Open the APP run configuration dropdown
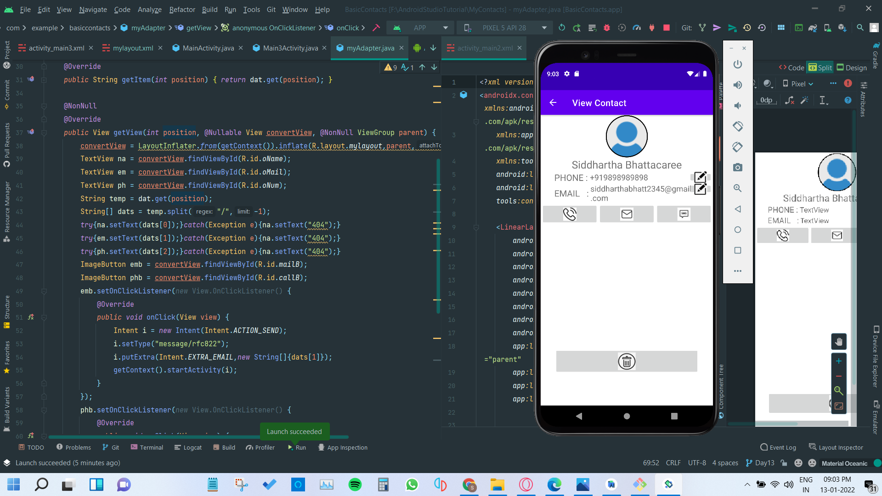The height and width of the screenshot is (496, 882). point(420,28)
